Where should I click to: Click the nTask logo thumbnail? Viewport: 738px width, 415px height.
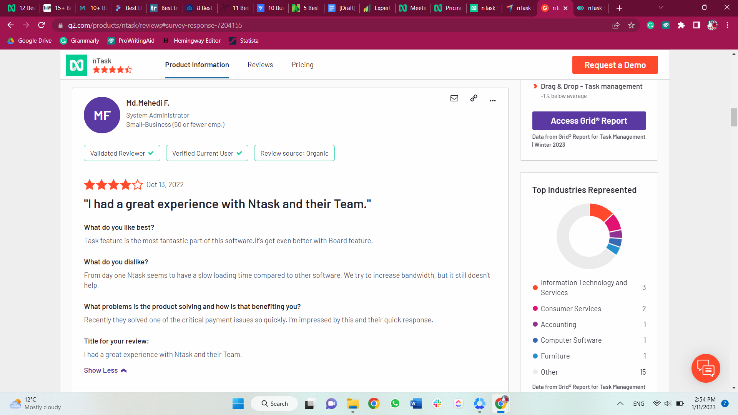(76, 65)
